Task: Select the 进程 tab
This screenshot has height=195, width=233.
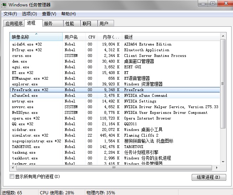Action: coord(33,23)
